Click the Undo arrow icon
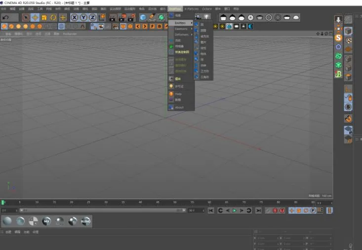Screen dimensions: 362x250 point(5,18)
